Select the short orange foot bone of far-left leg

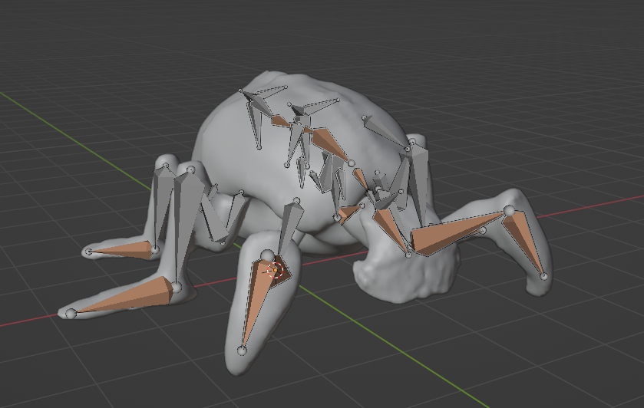point(122,249)
